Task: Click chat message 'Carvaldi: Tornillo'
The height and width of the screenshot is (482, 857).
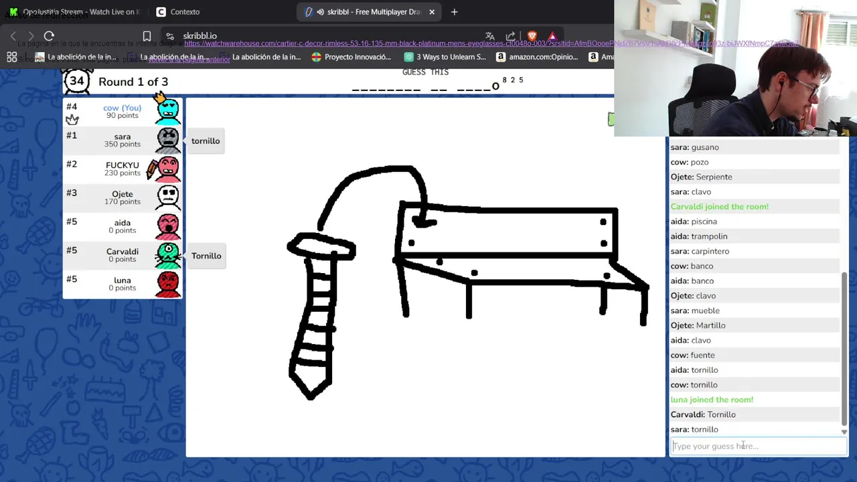Action: (703, 414)
